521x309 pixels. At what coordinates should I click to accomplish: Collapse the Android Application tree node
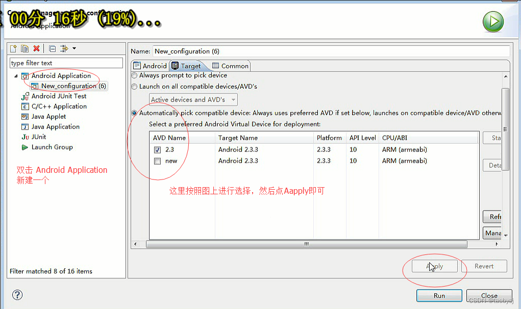click(x=16, y=76)
